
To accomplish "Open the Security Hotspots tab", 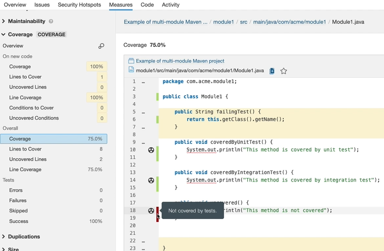I will 79,5.
